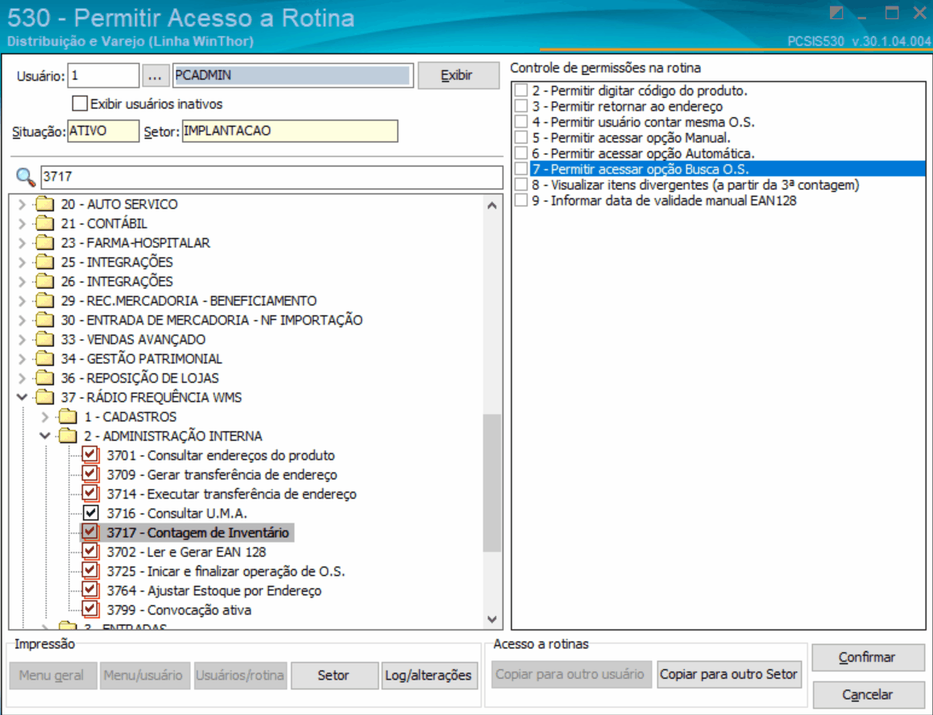The height and width of the screenshot is (715, 933).
Task: Open Log/alterações
Action: 429,676
